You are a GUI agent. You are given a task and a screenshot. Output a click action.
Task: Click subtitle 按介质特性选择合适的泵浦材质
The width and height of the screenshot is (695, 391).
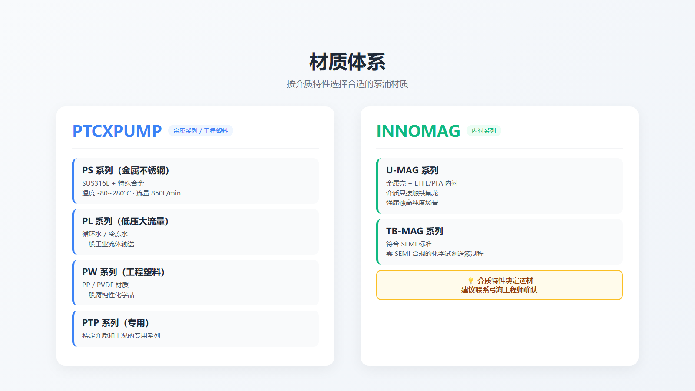pos(347,84)
